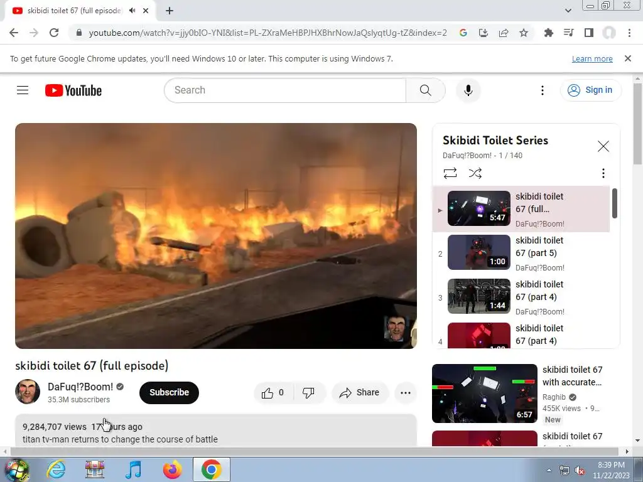Click the Google icon in address bar
Image resolution: width=643 pixels, height=482 pixels.
coord(463,33)
